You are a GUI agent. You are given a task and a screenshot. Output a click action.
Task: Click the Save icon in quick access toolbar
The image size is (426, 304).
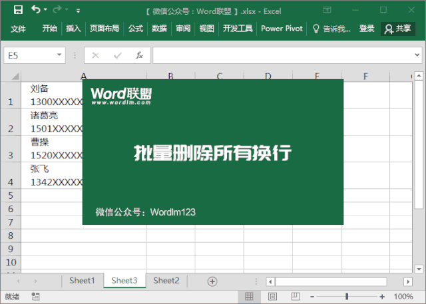click(18, 10)
